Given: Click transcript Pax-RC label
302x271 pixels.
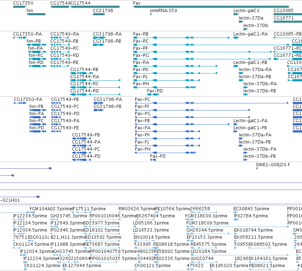Looking at the screenshot, I should 141,41.
